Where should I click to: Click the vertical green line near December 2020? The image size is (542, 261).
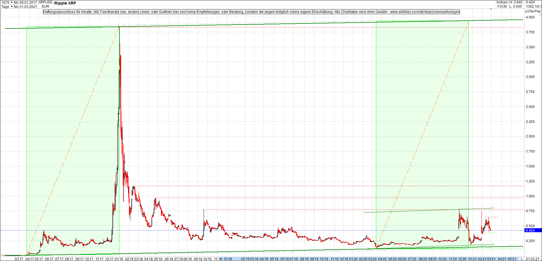click(468, 127)
